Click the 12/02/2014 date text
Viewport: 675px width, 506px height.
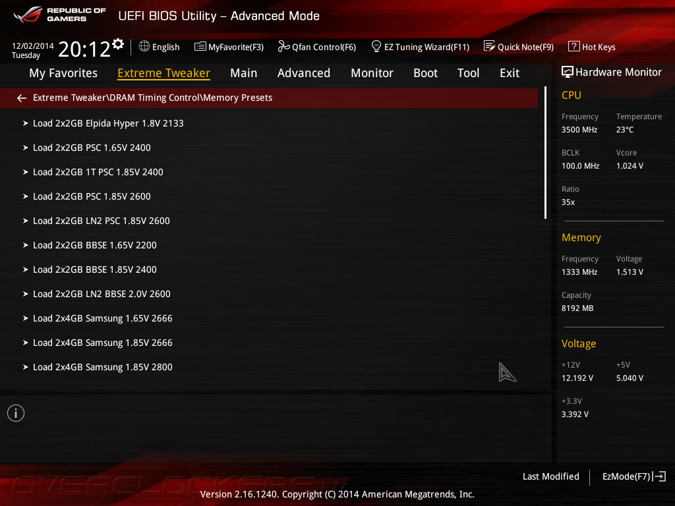coord(33,45)
